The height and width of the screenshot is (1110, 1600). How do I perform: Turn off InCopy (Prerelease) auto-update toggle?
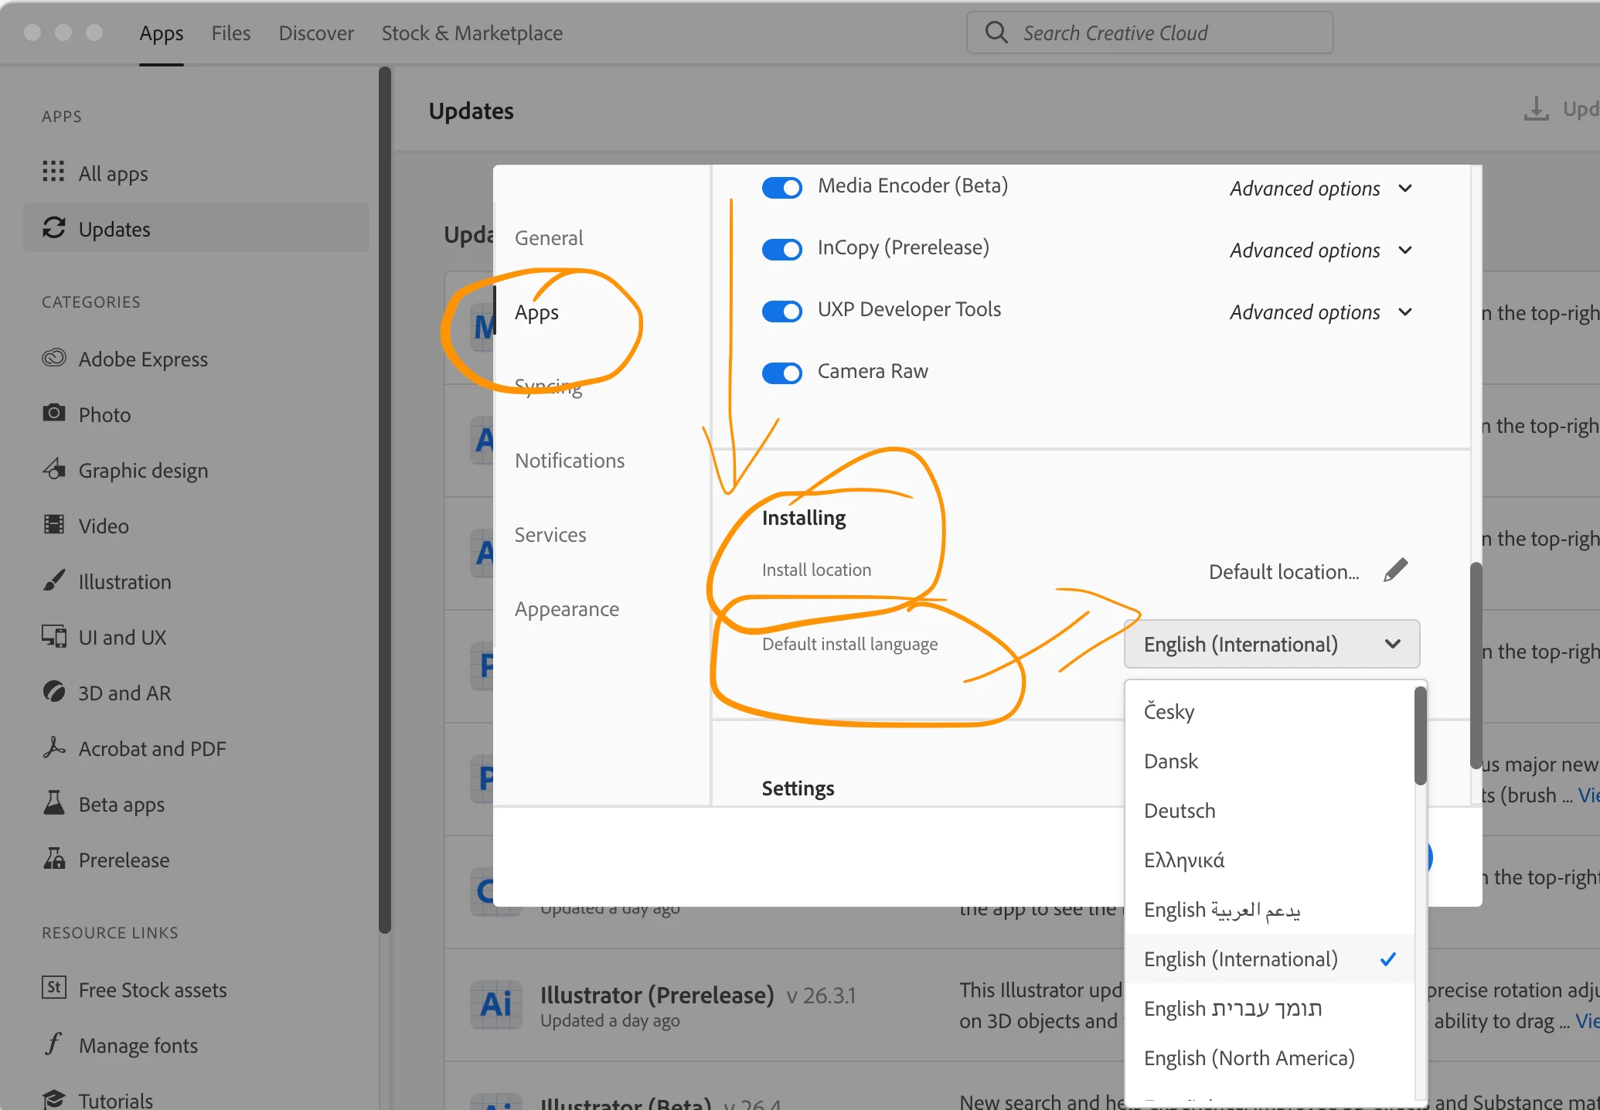pos(782,249)
